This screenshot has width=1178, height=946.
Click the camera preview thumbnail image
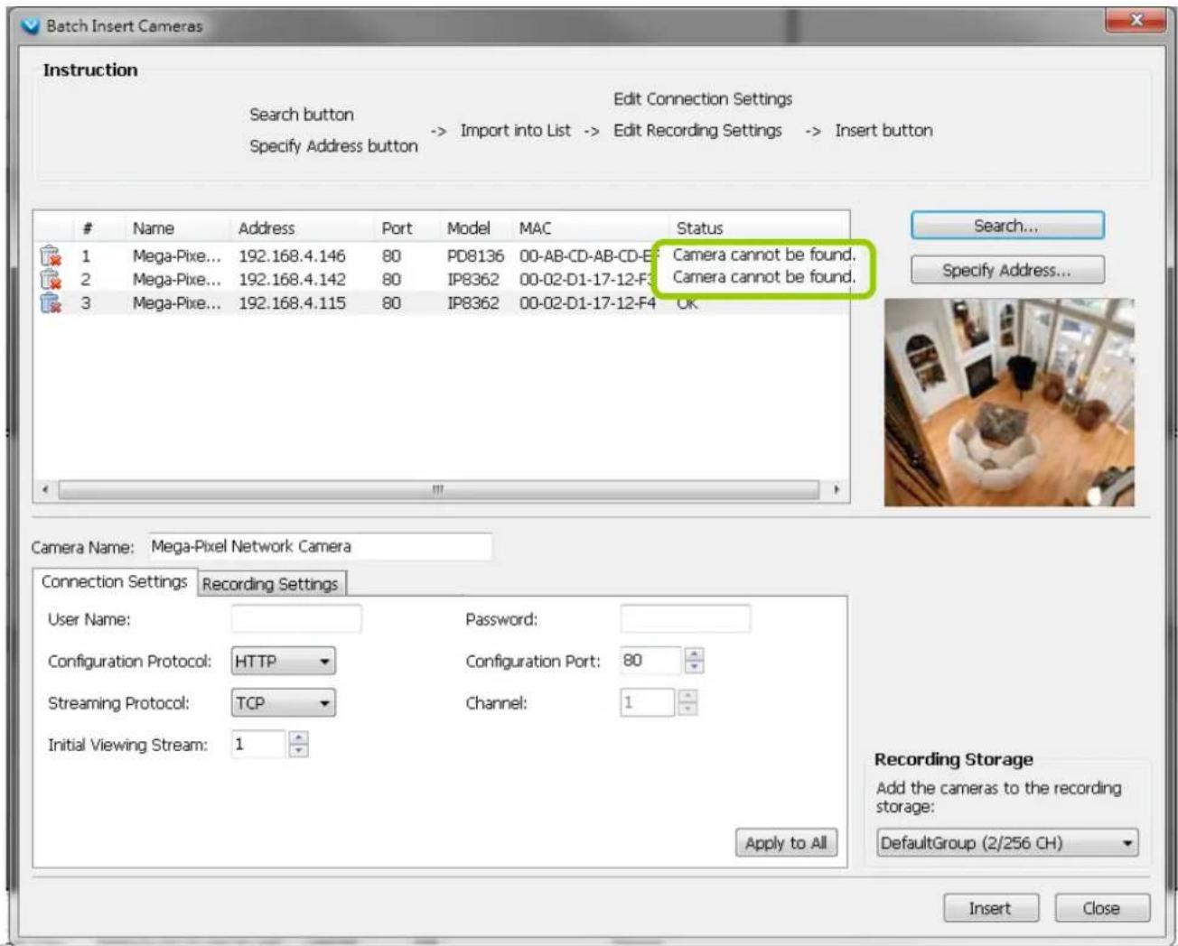click(x=1009, y=403)
